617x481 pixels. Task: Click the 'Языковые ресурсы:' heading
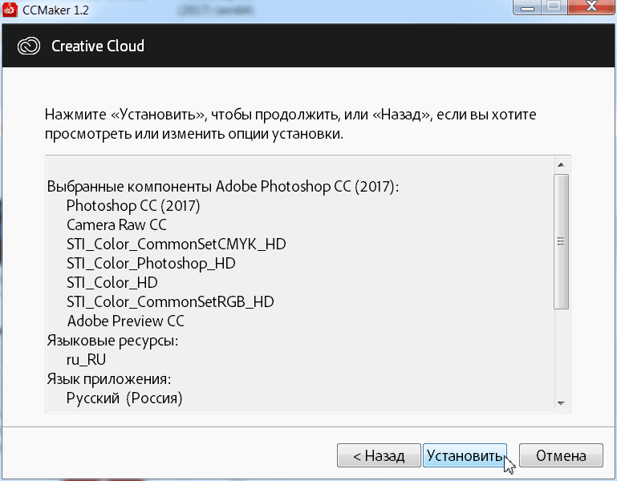[112, 341]
